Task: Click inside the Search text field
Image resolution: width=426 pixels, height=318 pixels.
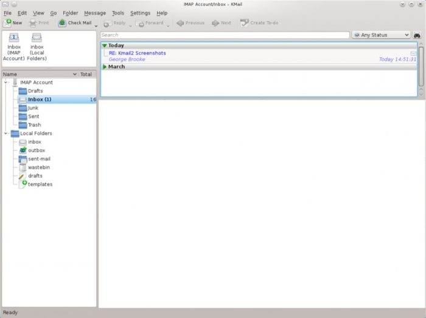Action: coord(224,35)
